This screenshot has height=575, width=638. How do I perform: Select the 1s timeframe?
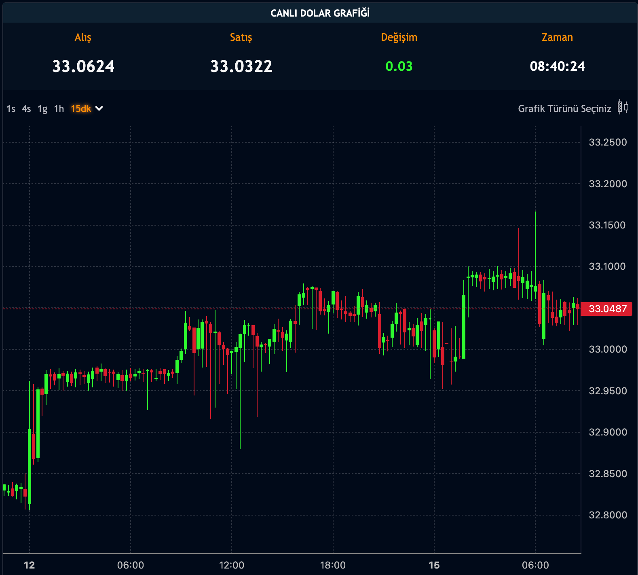[11, 109]
